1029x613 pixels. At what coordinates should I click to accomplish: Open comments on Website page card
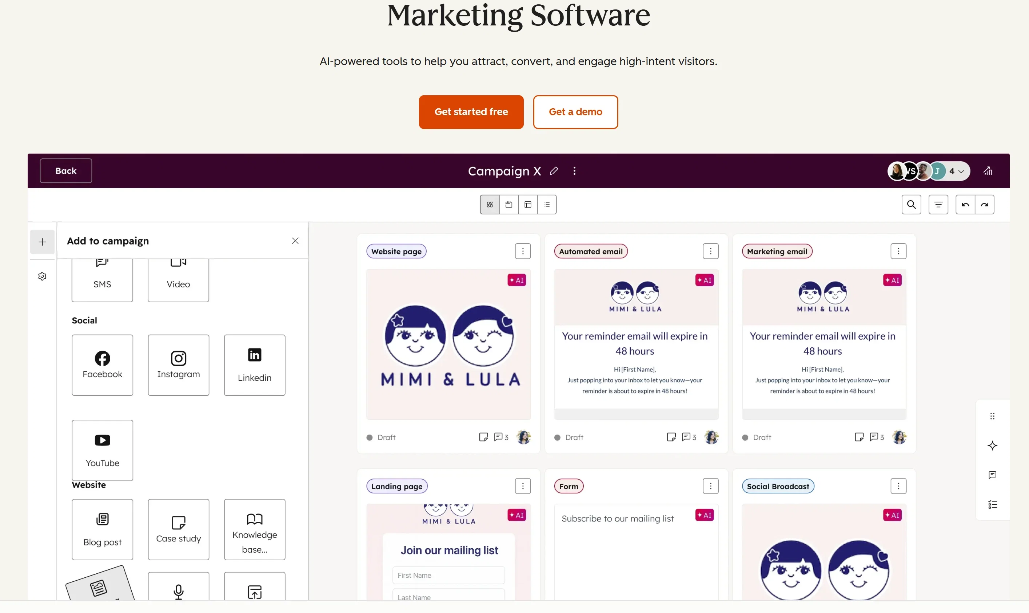click(x=501, y=437)
